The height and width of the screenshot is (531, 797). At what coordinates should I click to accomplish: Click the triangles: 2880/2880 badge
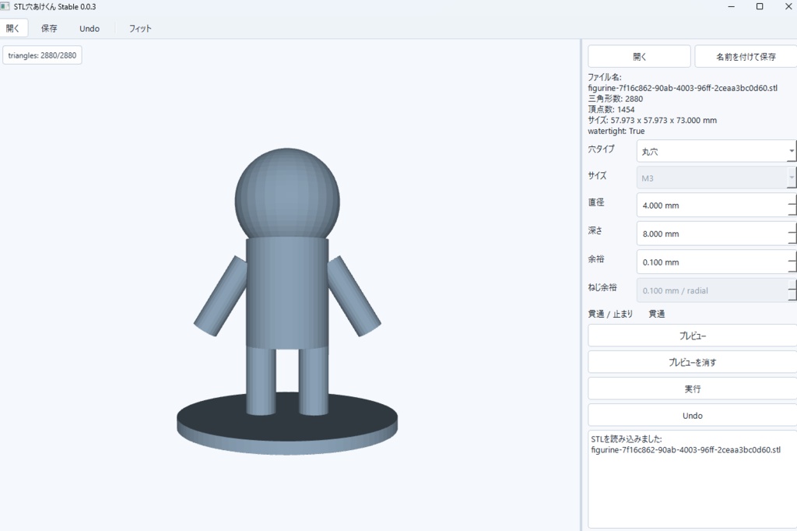tap(42, 55)
